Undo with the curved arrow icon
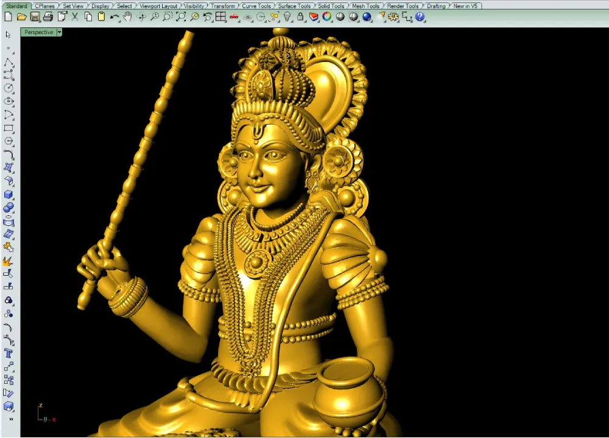The width and height of the screenshot is (609, 438). tap(114, 16)
